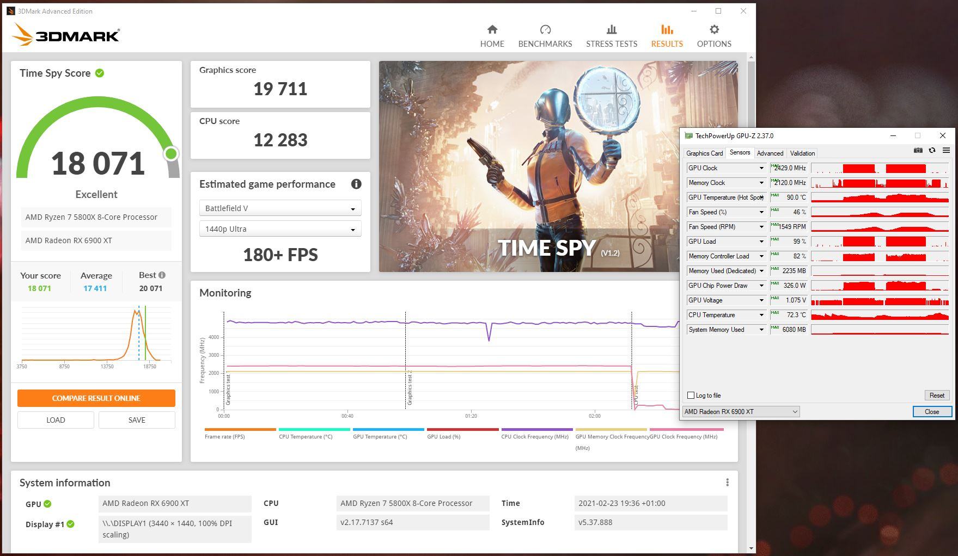Click the GPU Clock sensor graph in GPU-Z
958x556 pixels.
coord(880,168)
